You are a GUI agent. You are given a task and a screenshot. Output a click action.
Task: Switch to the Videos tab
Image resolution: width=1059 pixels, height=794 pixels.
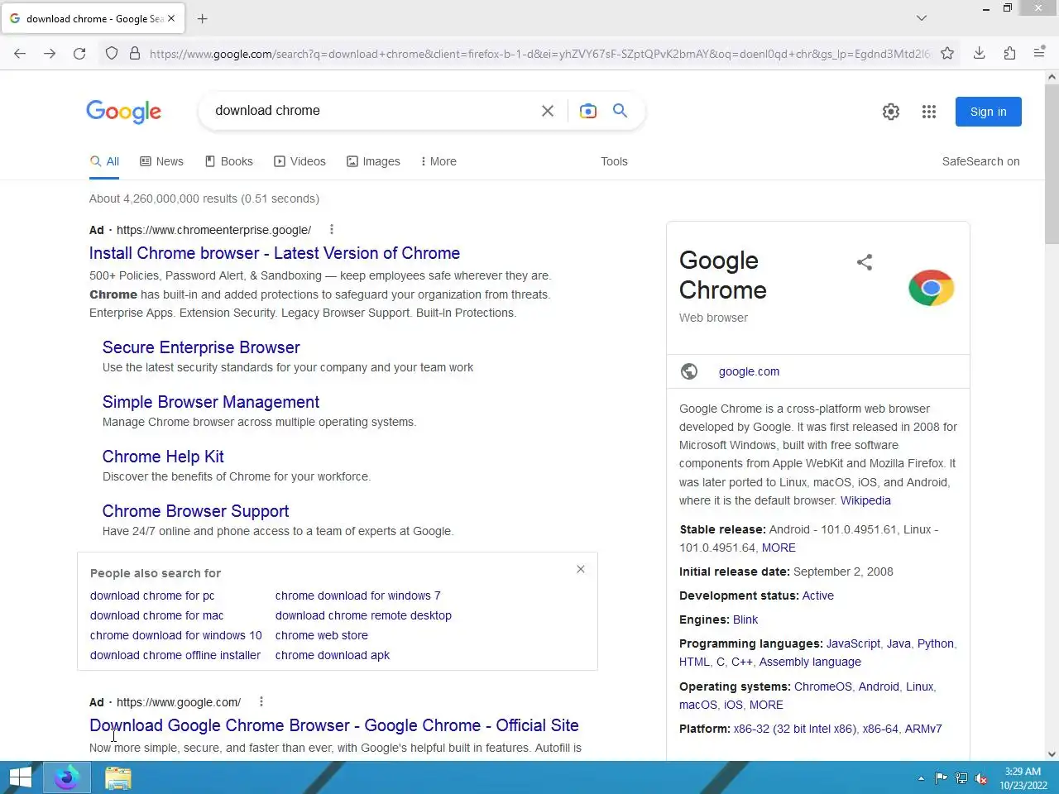300,161
